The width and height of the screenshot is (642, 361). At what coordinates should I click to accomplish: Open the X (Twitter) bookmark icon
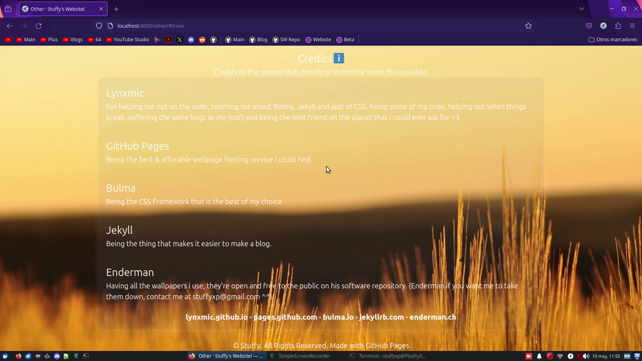point(180,40)
